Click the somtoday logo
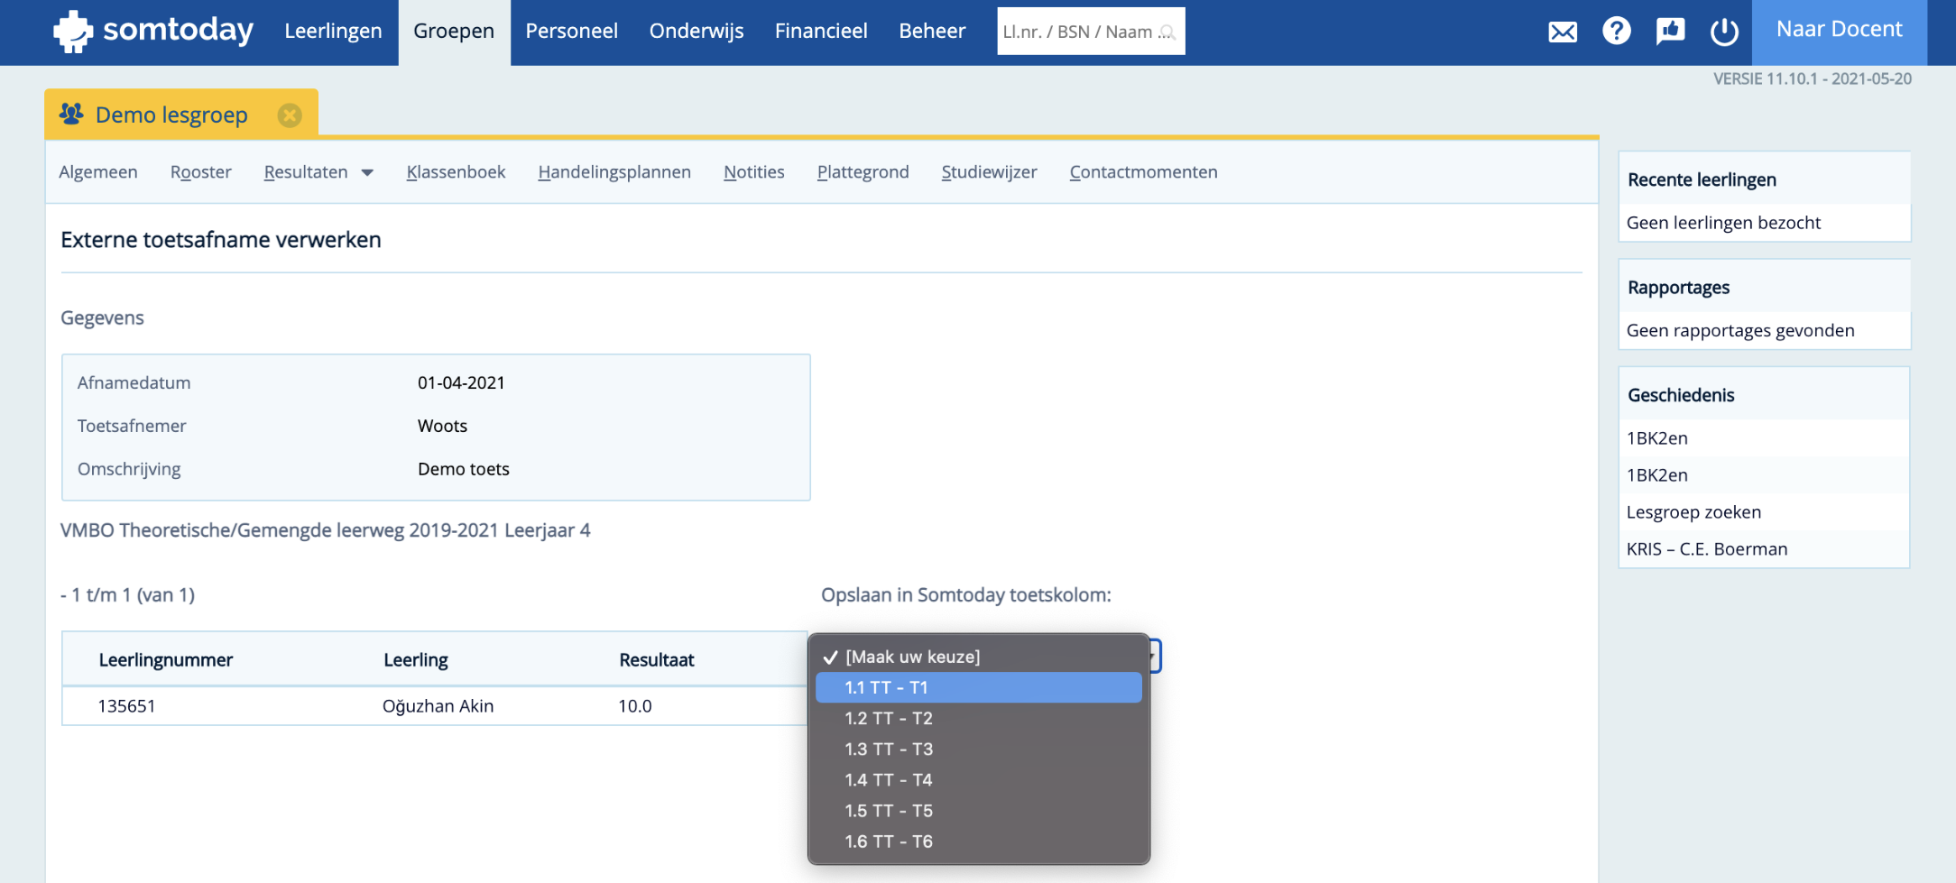 [153, 32]
